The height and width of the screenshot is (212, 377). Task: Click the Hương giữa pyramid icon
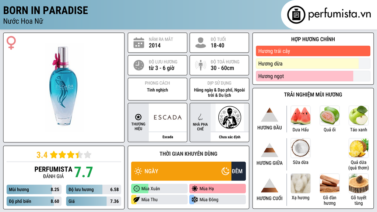pyautogui.click(x=269, y=150)
